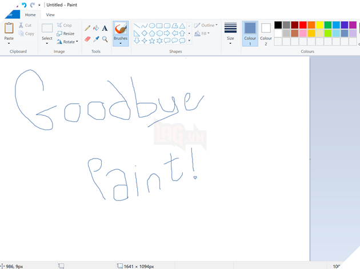The height and width of the screenshot is (269, 360).
Task: Select the Pencil tool
Action: tap(87, 28)
